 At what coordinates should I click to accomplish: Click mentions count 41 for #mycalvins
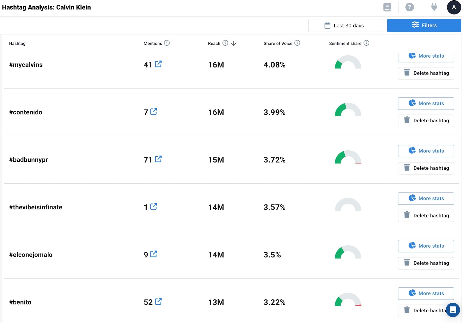tap(148, 65)
